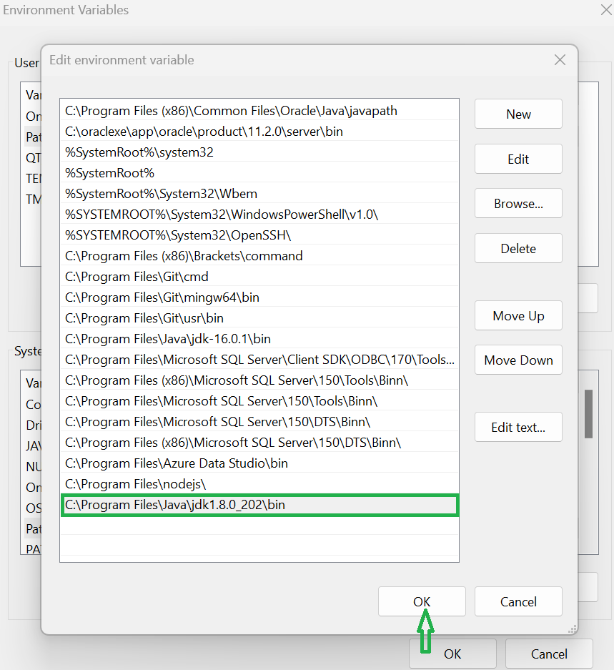The width and height of the screenshot is (614, 670).
Task: Select the plain %SystemRoot% entry
Action: 259,173
